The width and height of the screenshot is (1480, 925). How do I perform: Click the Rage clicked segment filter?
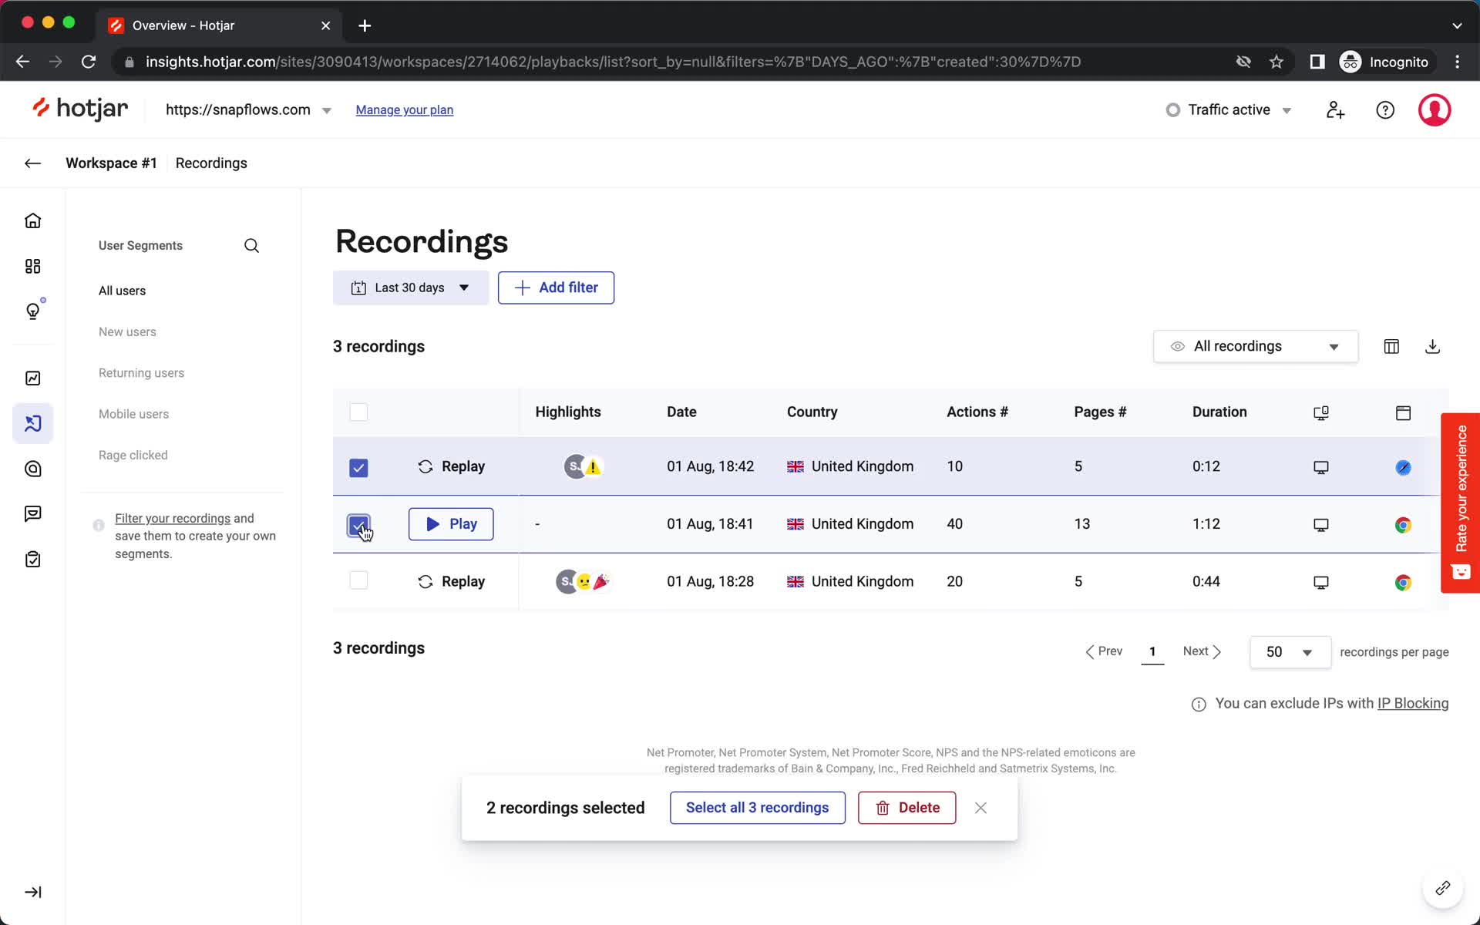click(132, 455)
